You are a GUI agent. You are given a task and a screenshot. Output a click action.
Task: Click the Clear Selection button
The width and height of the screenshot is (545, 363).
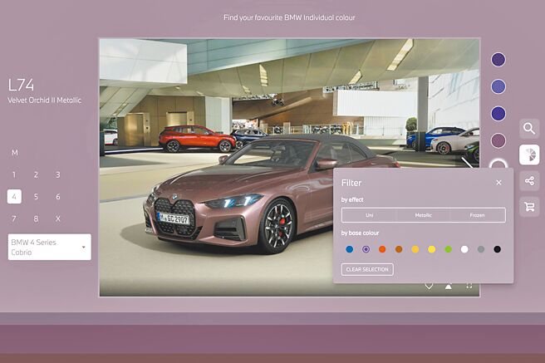point(367,269)
